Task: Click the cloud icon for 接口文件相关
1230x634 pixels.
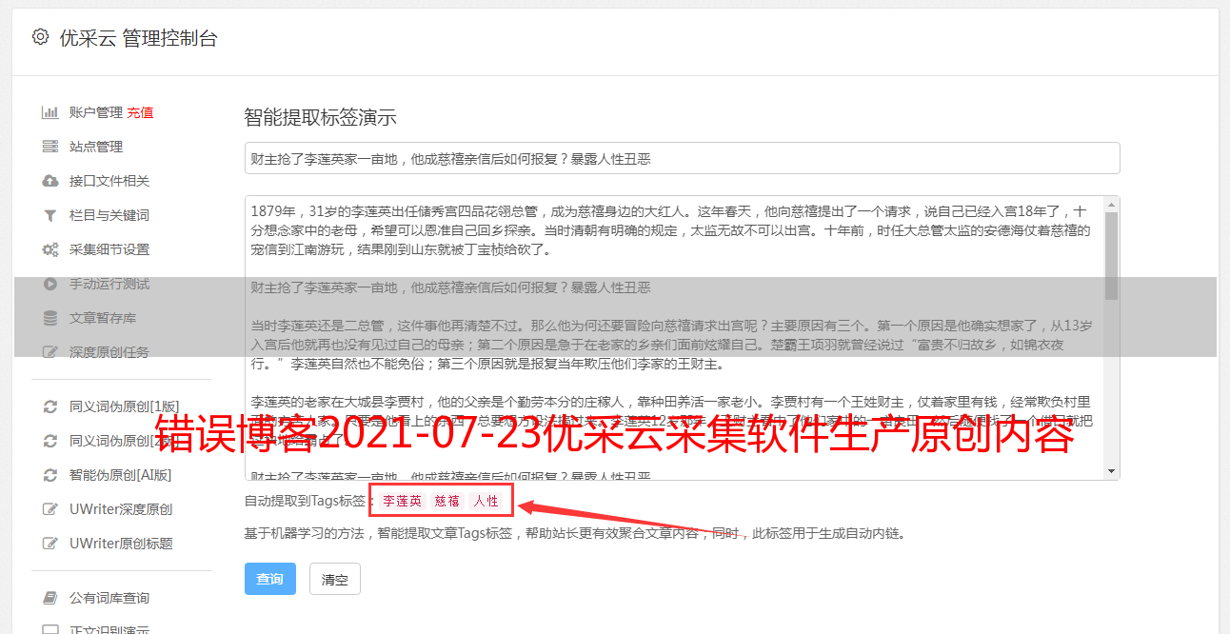Action: click(x=50, y=181)
